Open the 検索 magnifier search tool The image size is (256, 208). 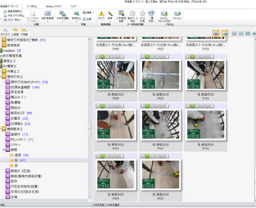tap(110, 15)
